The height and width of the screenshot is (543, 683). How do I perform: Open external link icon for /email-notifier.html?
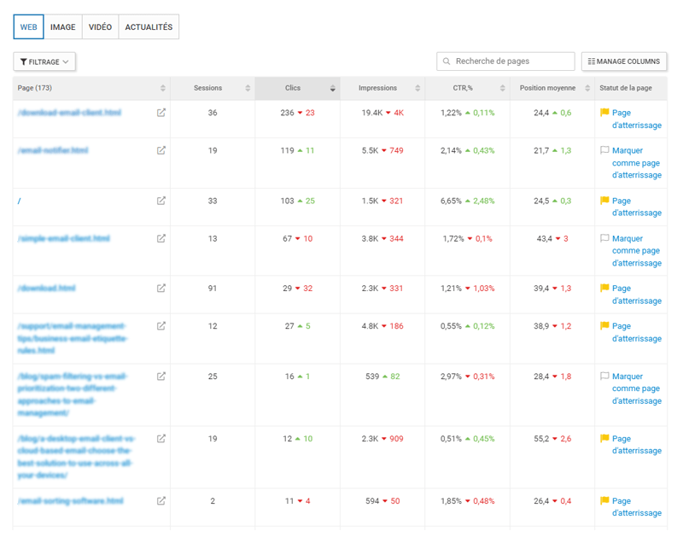pyautogui.click(x=161, y=150)
